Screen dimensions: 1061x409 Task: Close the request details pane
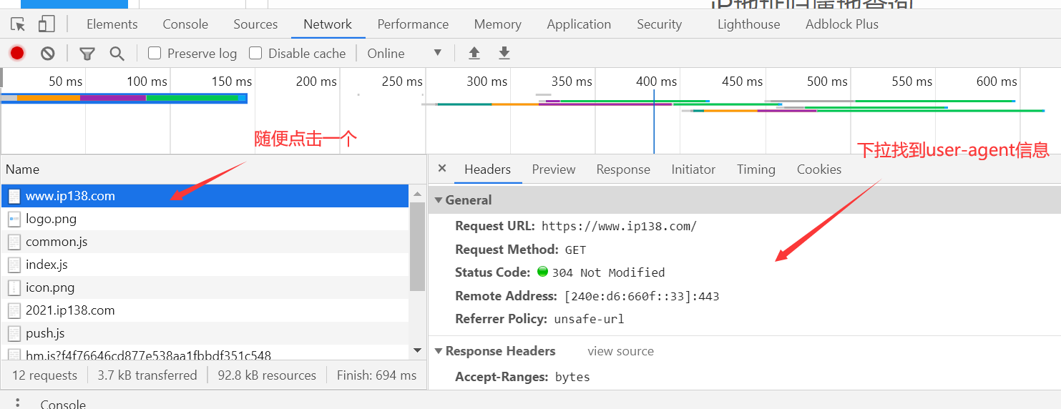[x=442, y=169]
